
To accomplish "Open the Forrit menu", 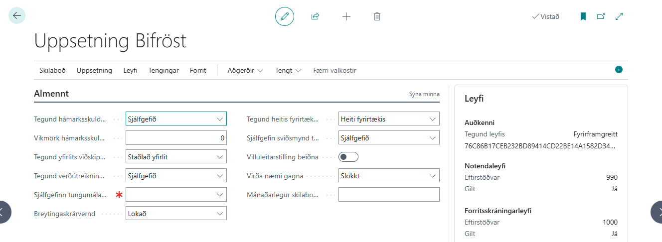I will point(198,70).
